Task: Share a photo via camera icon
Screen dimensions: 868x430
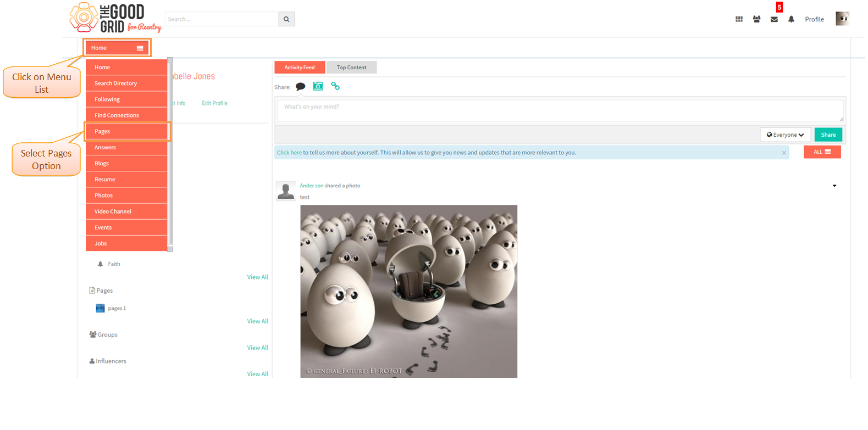Action: (x=318, y=86)
